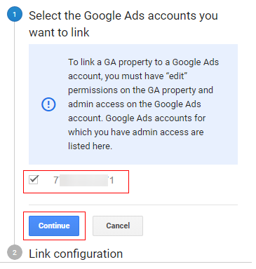Click 'admin access on the Google Ads' notice line

coord(135,104)
